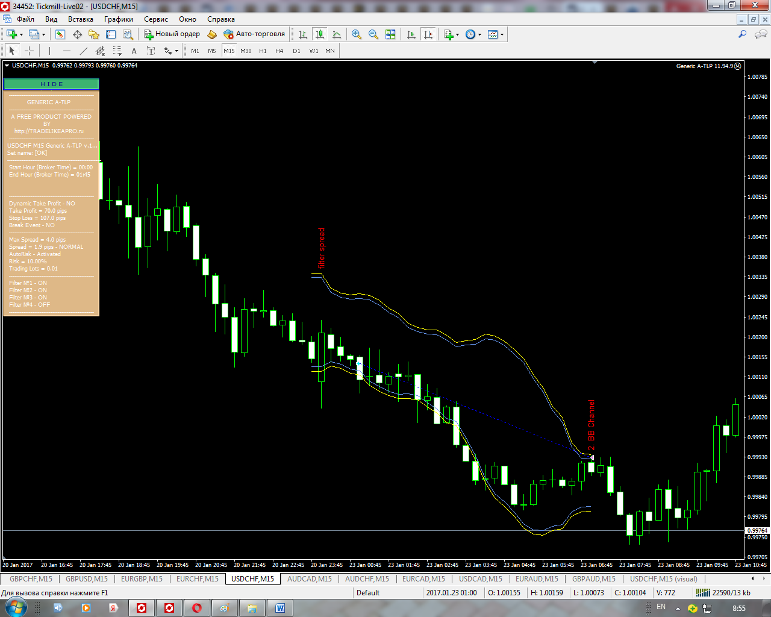
Task: Expand the new chart dropdown arrow
Action: pyautogui.click(x=21, y=34)
